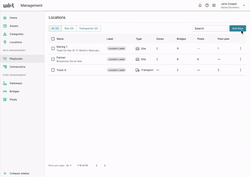This screenshot has width=250, height=177.
Task: Click into the Search field
Action: 210,28
